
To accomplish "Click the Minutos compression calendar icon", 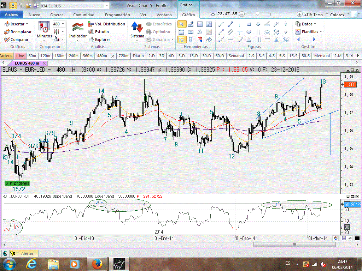I will pos(44,27).
